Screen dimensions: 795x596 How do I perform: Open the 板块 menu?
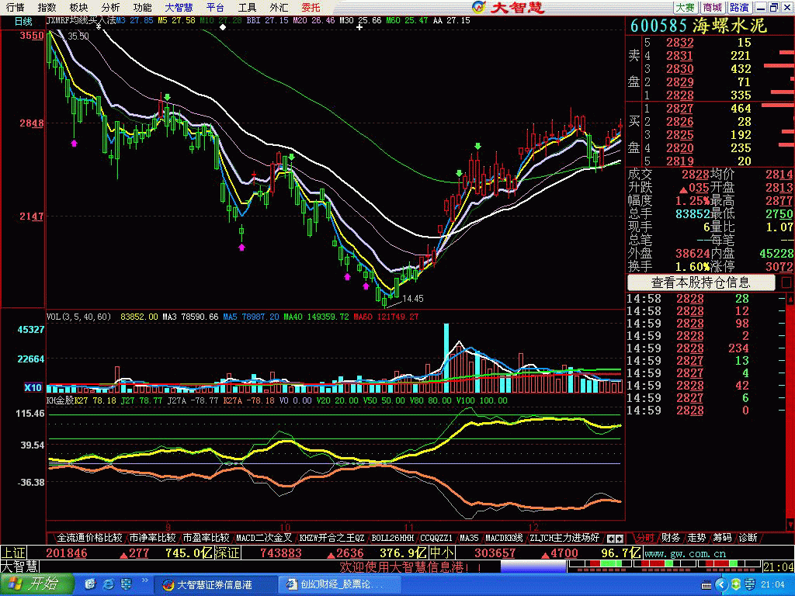click(78, 7)
